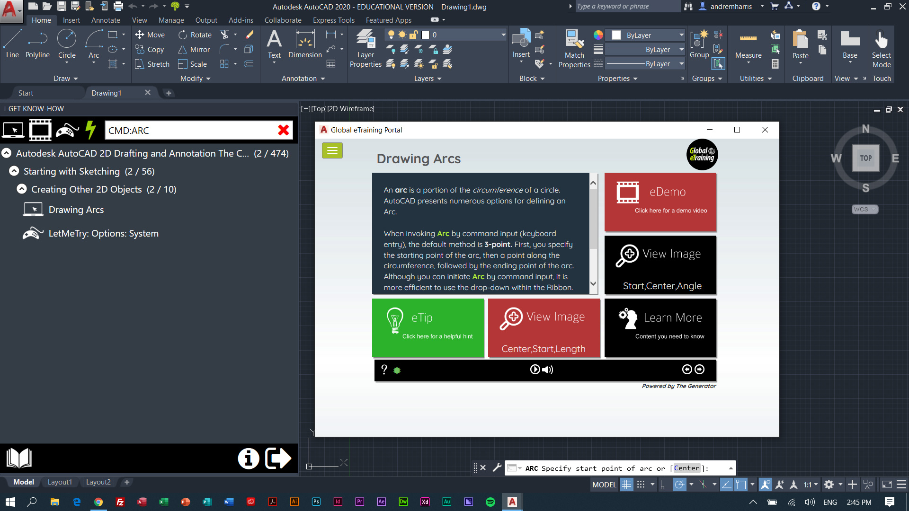Screen dimensions: 909x511
Task: Open the ByLayer color dropdown
Action: (681, 35)
